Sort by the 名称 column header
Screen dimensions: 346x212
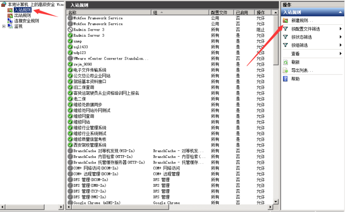point(109,12)
